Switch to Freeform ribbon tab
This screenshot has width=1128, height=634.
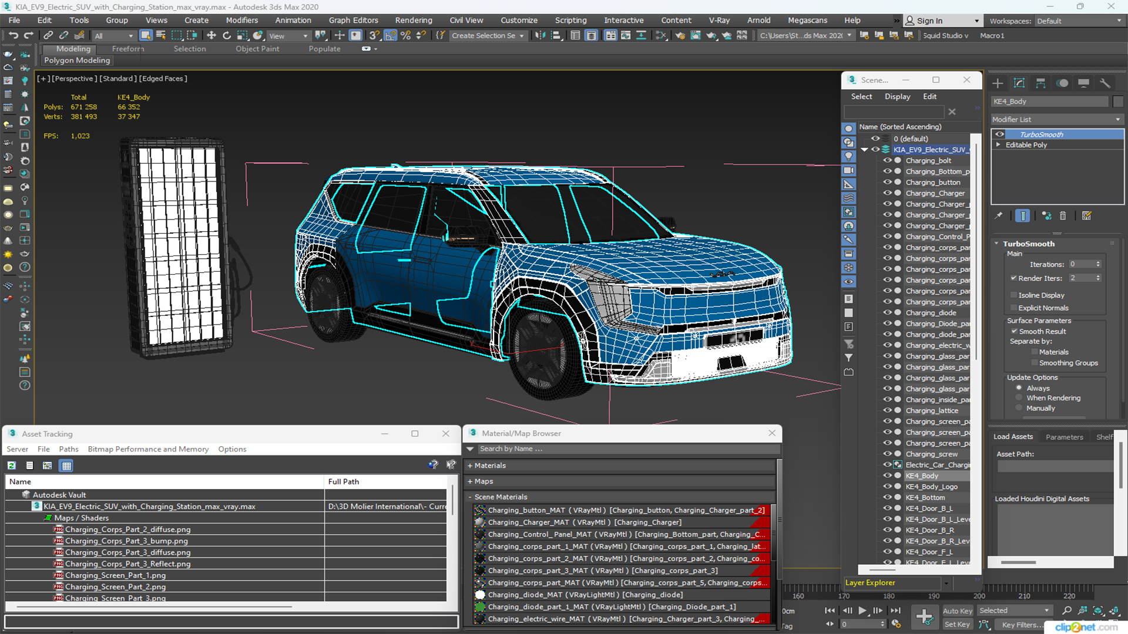click(x=128, y=49)
